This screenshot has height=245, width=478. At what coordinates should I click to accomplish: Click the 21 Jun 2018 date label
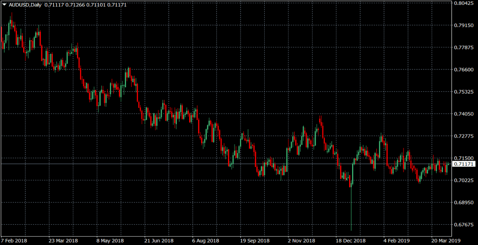(x=159, y=241)
